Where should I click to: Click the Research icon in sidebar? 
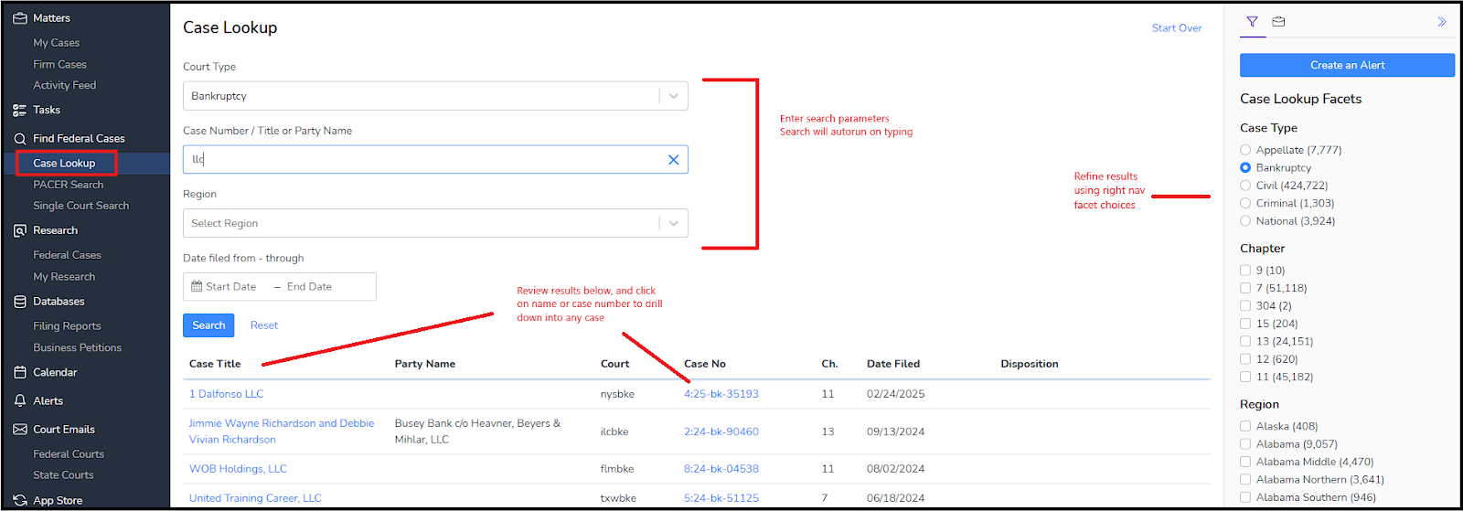pyautogui.click(x=20, y=230)
